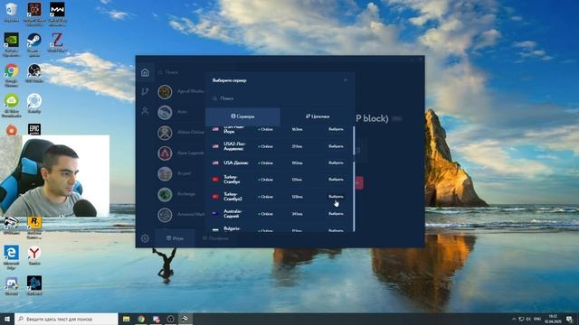Choose Выбрать for USA-Даллас server
The width and height of the screenshot is (579, 325).
coord(336,162)
